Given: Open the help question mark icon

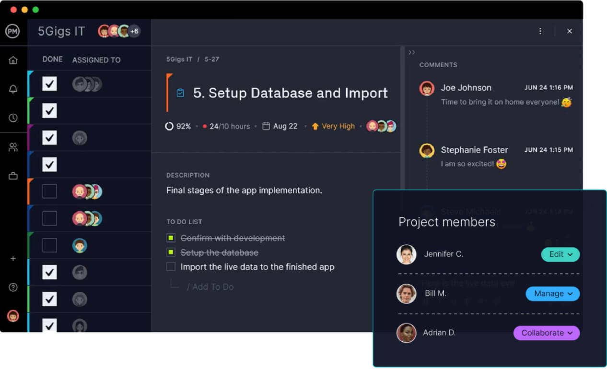Looking at the screenshot, I should tap(13, 288).
